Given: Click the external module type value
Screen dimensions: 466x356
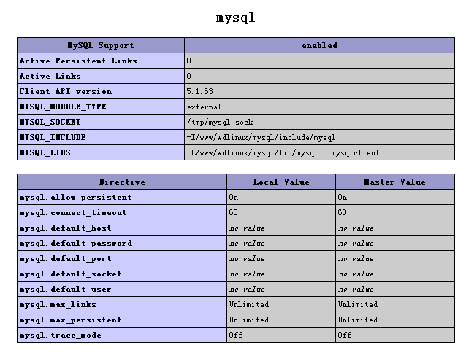Looking at the screenshot, I should (199, 107).
